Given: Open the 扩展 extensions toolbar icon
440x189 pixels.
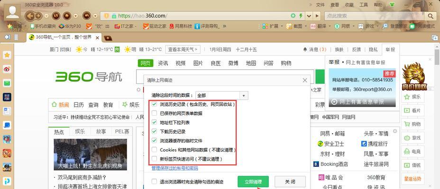Looking at the screenshot, I should 265,26.
